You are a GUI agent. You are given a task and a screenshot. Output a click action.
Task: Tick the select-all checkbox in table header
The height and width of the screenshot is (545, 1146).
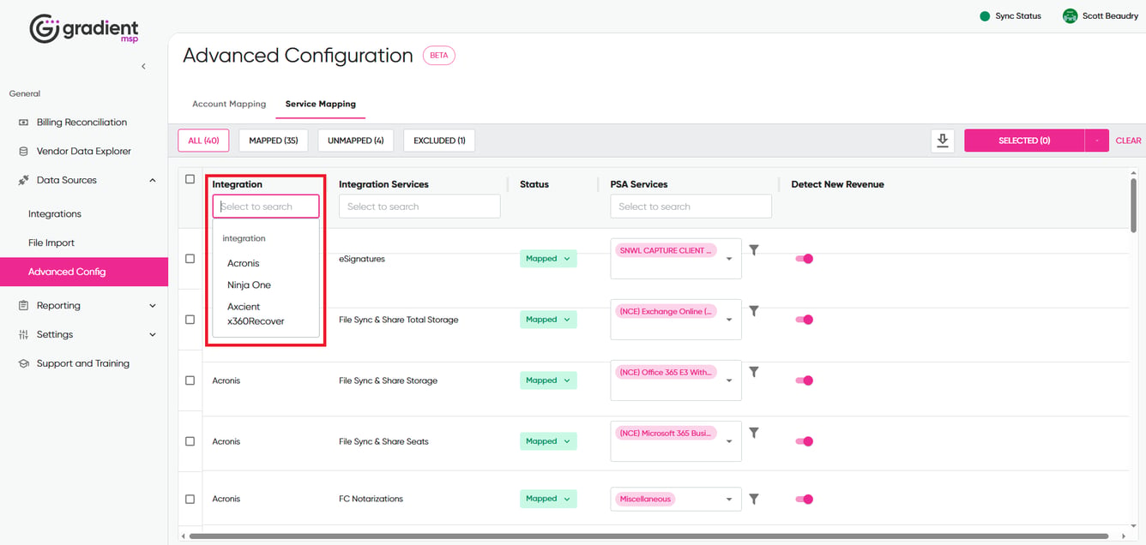[x=190, y=179]
